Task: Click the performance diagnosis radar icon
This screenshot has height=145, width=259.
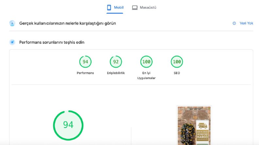Action: tap(12, 42)
